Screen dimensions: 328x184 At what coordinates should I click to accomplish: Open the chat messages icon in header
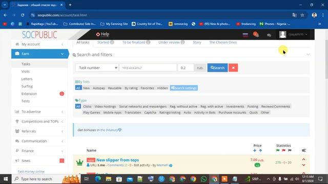tap(269, 35)
